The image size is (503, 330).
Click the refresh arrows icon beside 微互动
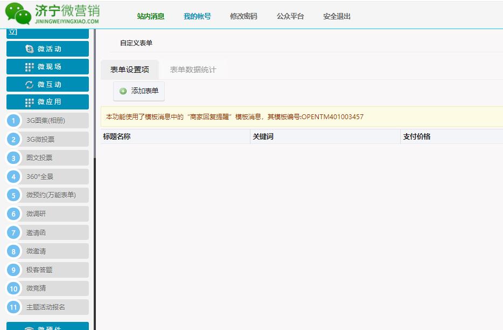(x=29, y=85)
